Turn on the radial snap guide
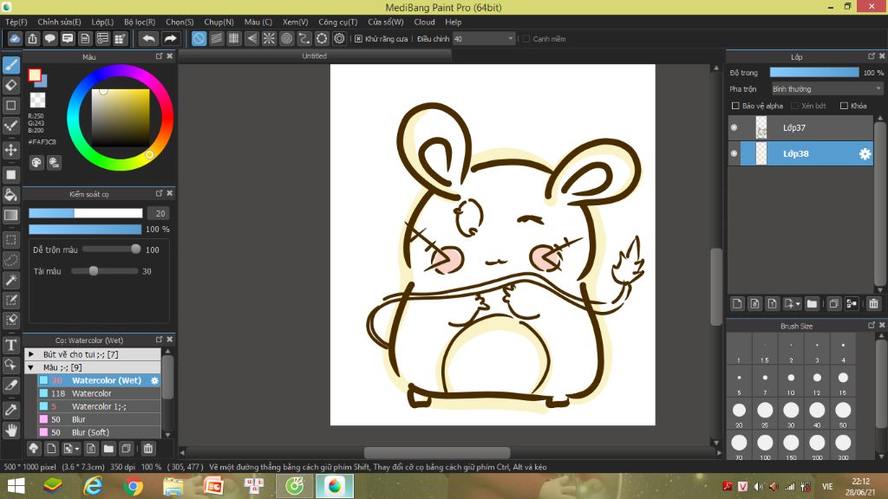The image size is (888, 499). 269,38
